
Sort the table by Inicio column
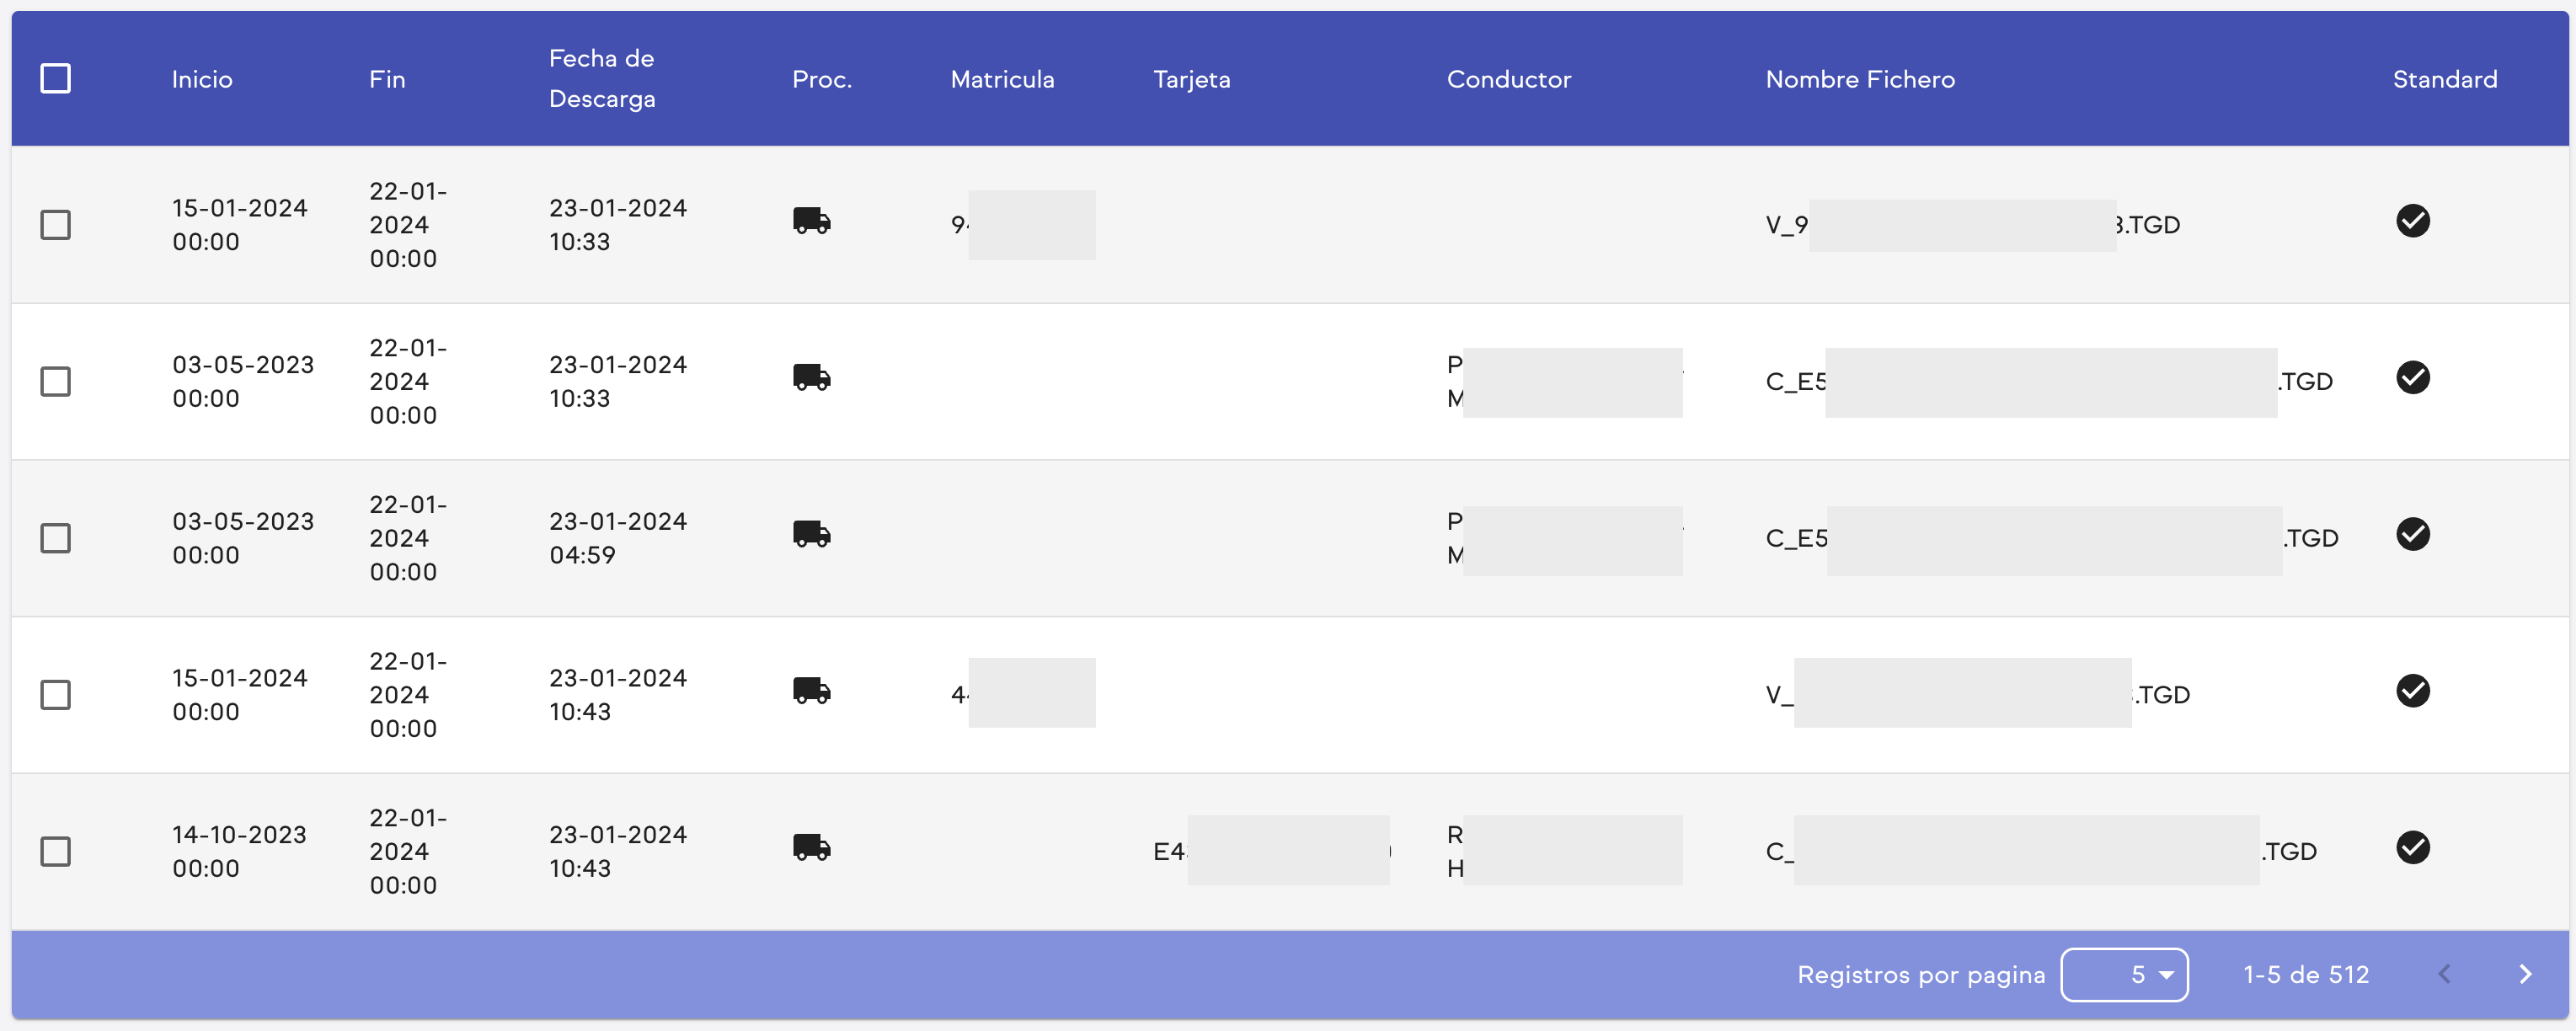tap(201, 79)
